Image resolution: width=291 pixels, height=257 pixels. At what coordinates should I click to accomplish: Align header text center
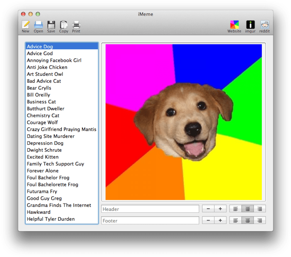coord(248,209)
